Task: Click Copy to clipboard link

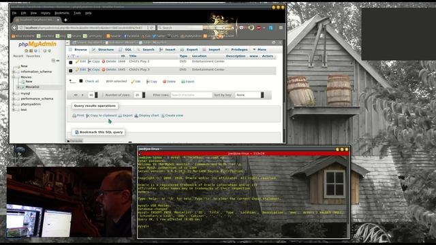Action: tap(102, 116)
